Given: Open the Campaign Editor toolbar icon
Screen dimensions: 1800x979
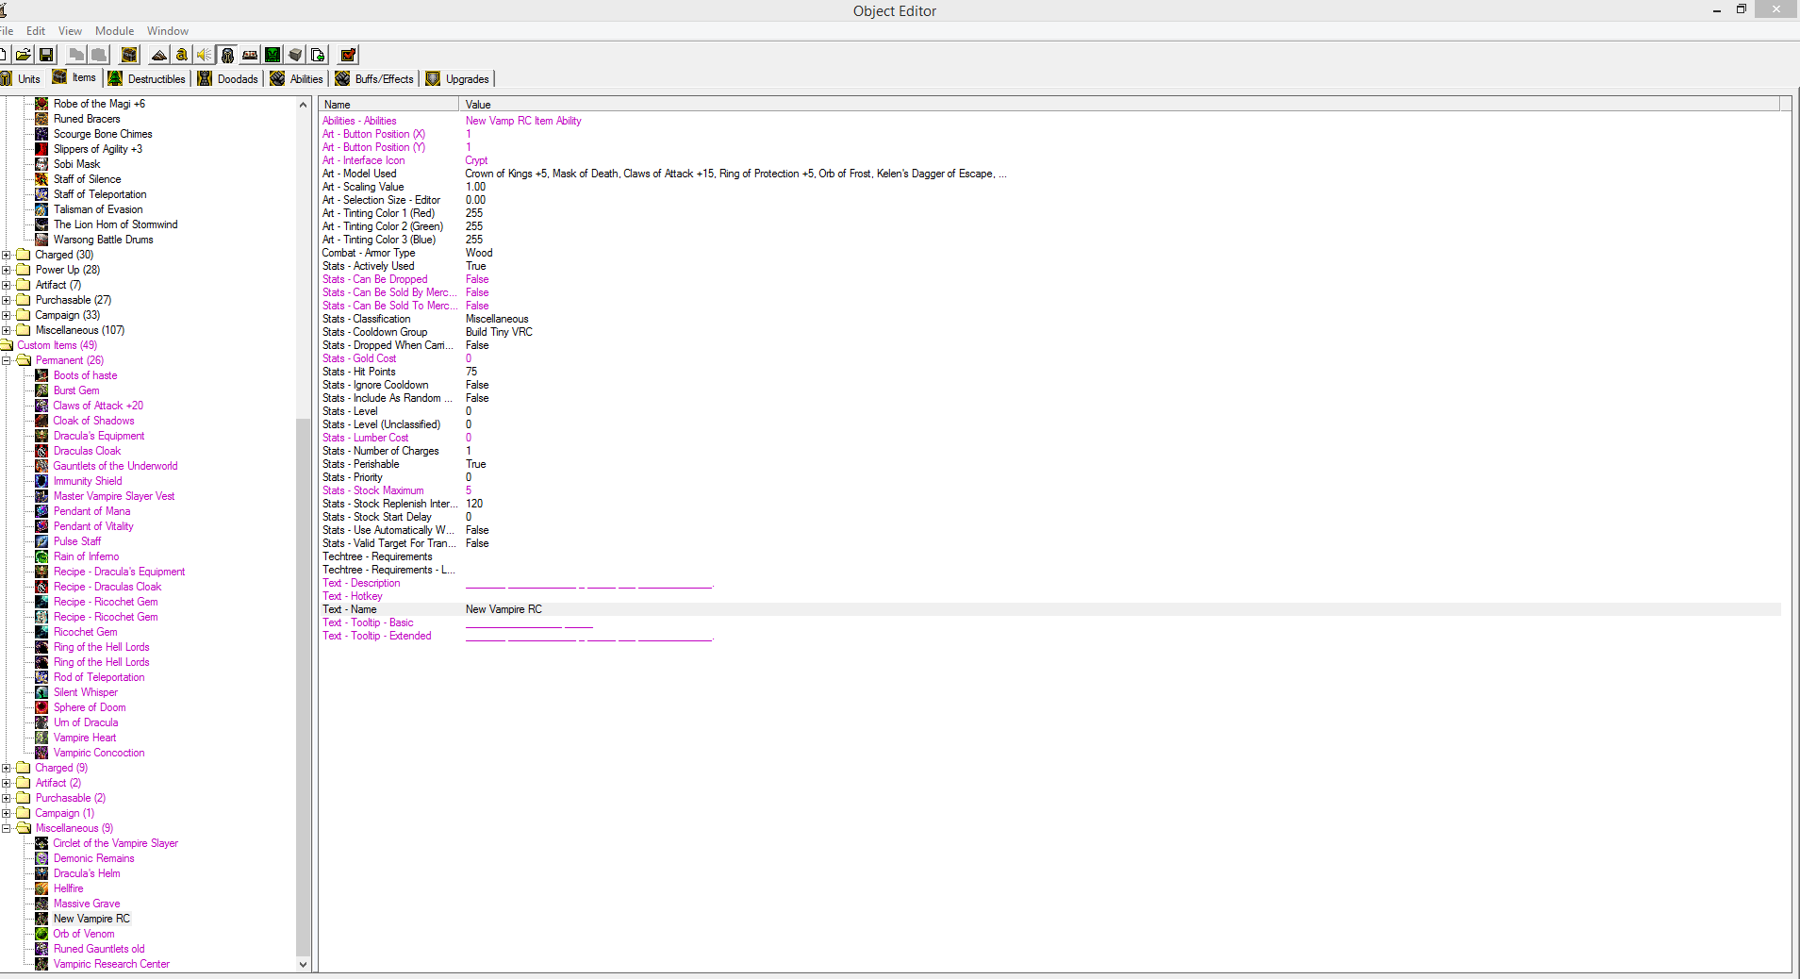Looking at the screenshot, I should point(250,55).
